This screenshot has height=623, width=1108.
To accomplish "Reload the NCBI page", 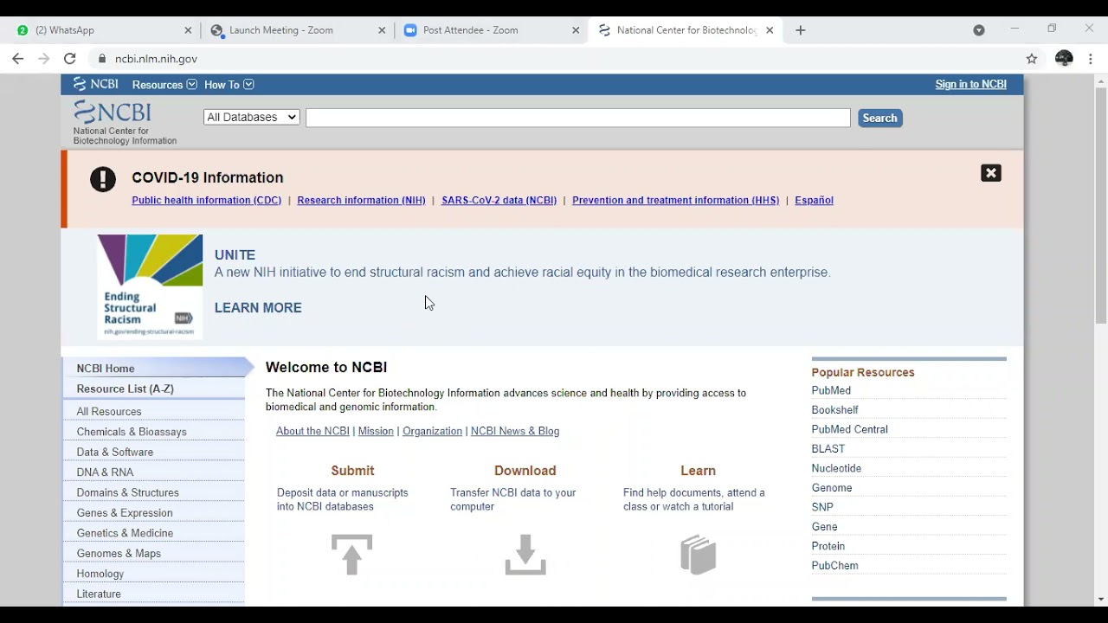I will point(70,59).
